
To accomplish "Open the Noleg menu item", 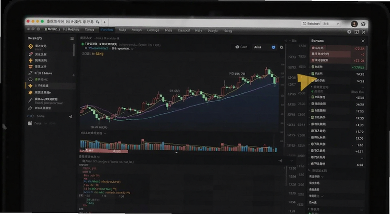I will pyautogui.click(x=228, y=31).
